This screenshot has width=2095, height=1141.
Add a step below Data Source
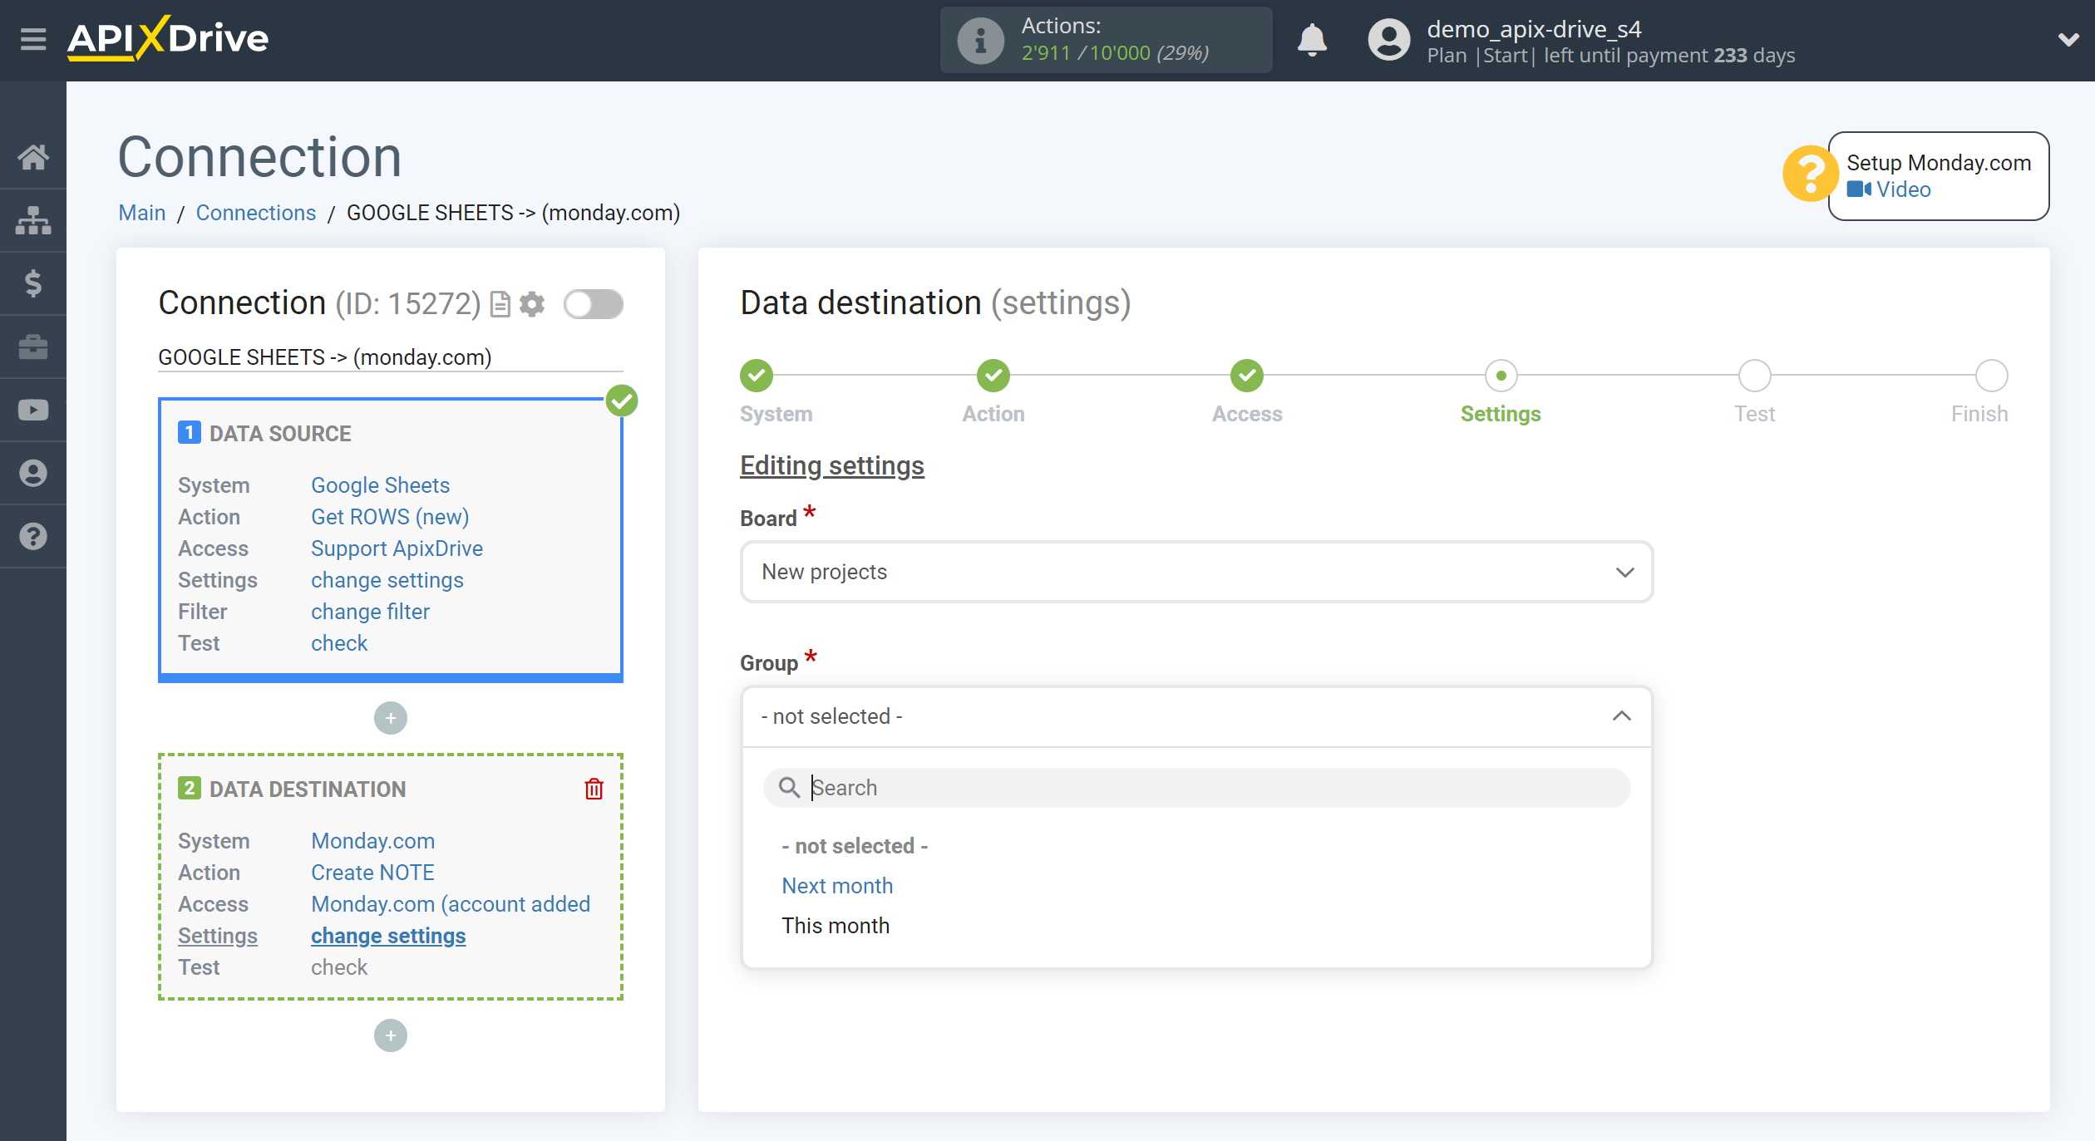pyautogui.click(x=391, y=718)
